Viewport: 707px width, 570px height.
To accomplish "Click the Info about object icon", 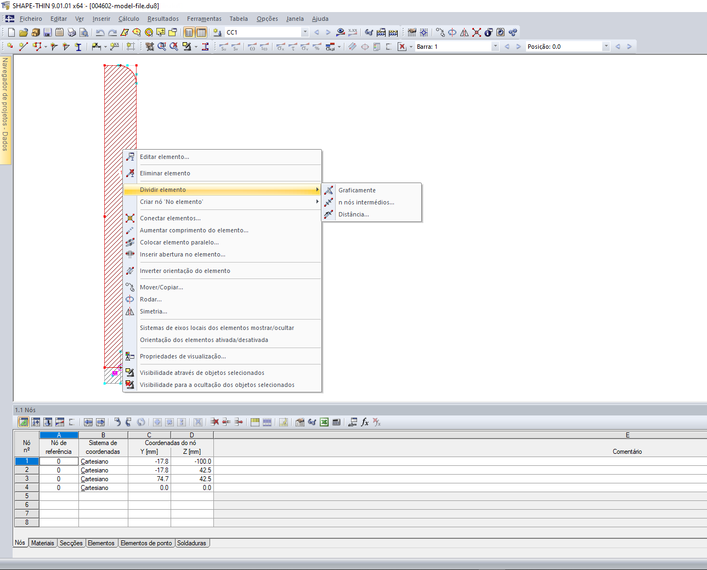I will tap(489, 32).
